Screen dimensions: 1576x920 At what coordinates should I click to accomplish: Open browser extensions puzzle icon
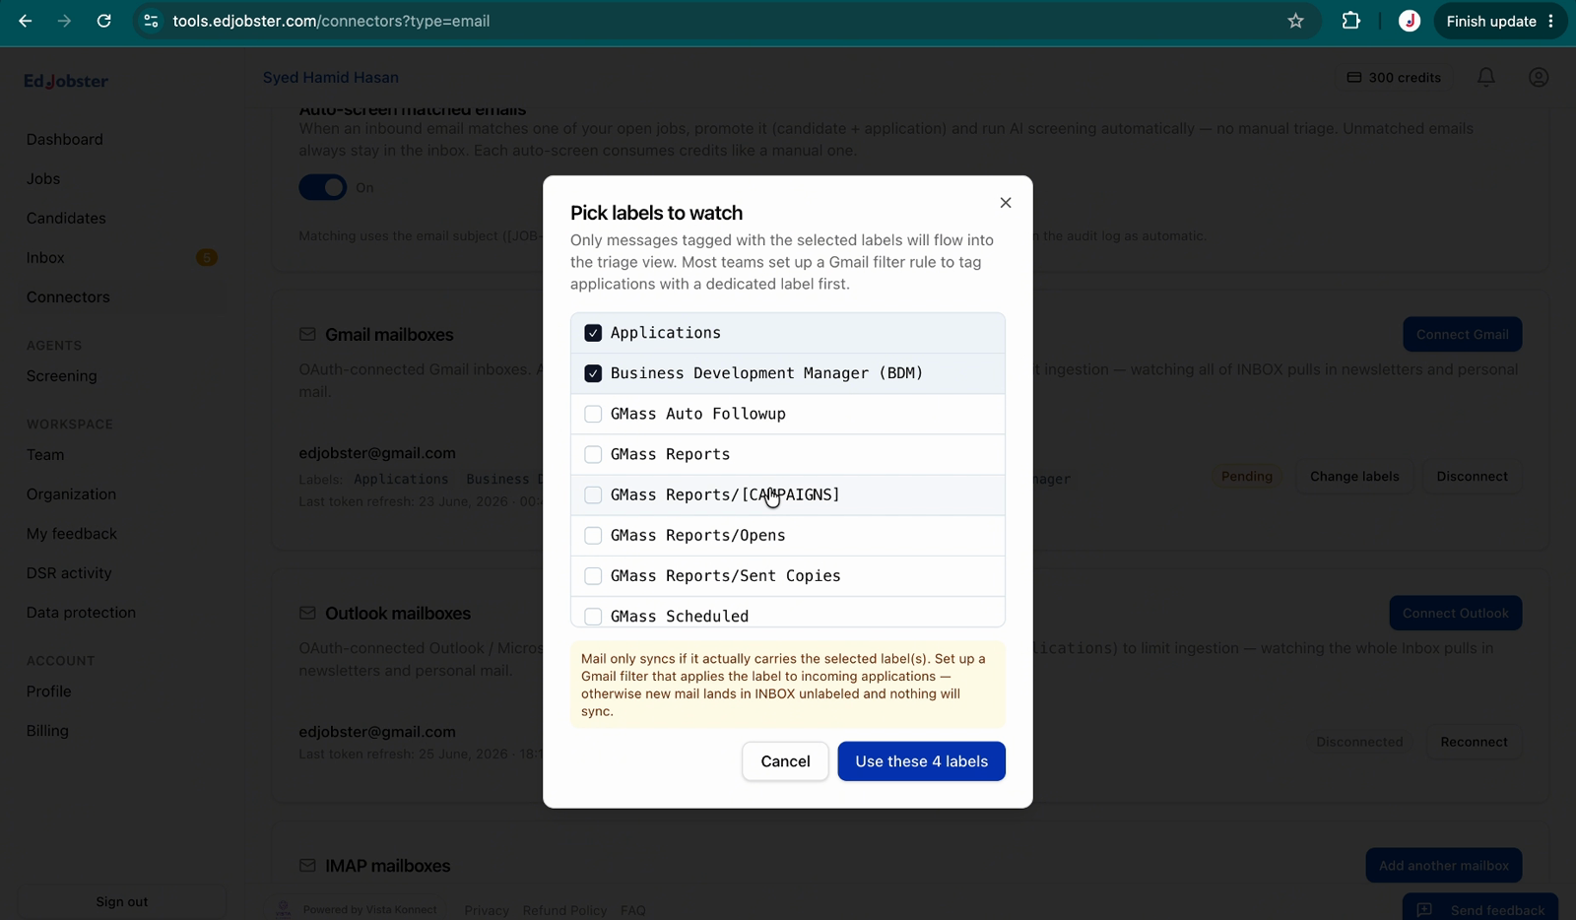[1351, 21]
